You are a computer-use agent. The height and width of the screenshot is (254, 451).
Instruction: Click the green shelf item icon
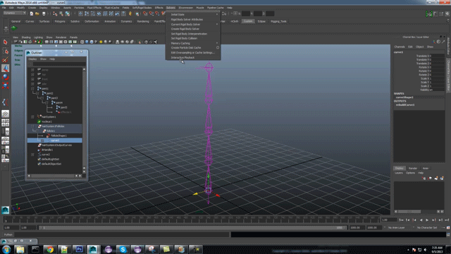tap(14, 28)
